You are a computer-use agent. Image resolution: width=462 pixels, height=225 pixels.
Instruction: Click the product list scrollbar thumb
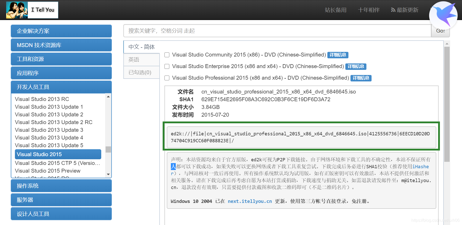(108, 149)
